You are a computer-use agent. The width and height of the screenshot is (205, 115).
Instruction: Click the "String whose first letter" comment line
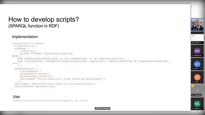(62, 79)
